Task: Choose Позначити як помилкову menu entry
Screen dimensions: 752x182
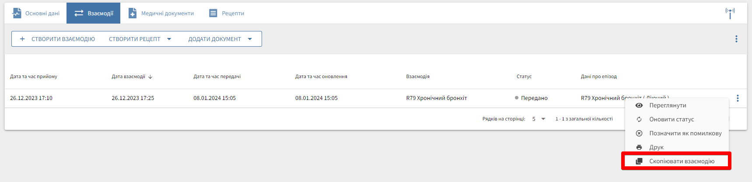Action: pos(685,134)
